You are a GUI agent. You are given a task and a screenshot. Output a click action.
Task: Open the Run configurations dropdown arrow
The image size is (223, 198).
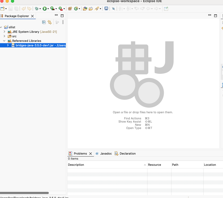coord(48,9)
